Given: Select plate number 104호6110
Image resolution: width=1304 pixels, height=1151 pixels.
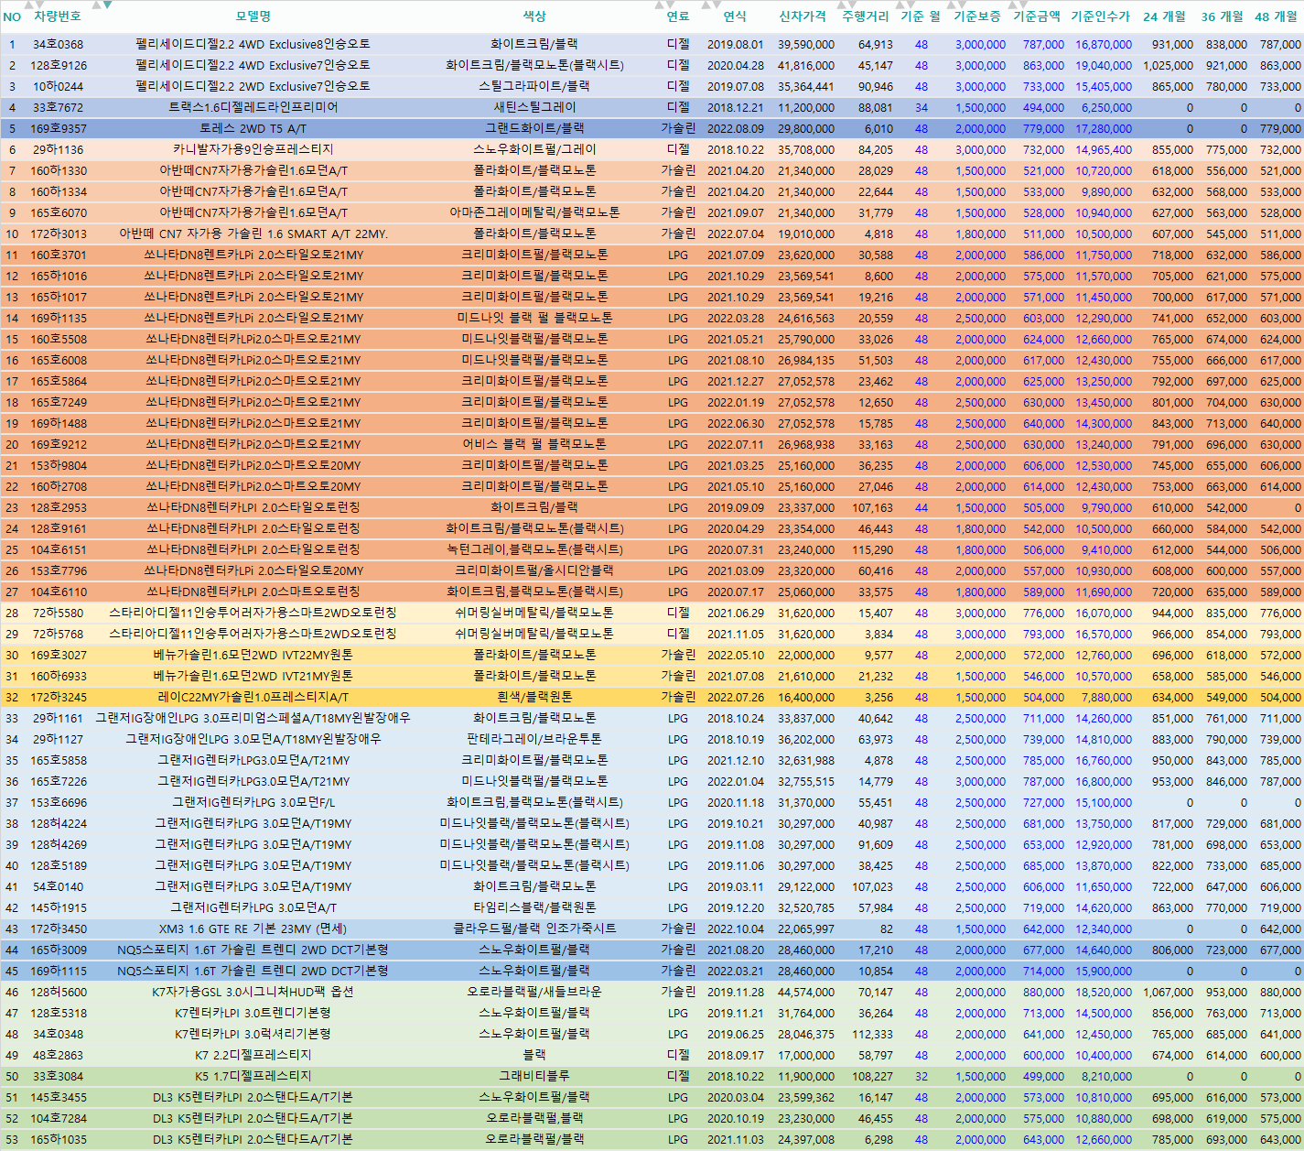Looking at the screenshot, I should (x=59, y=592).
